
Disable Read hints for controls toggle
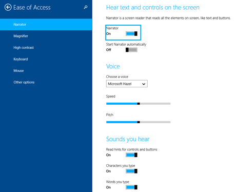131,155
